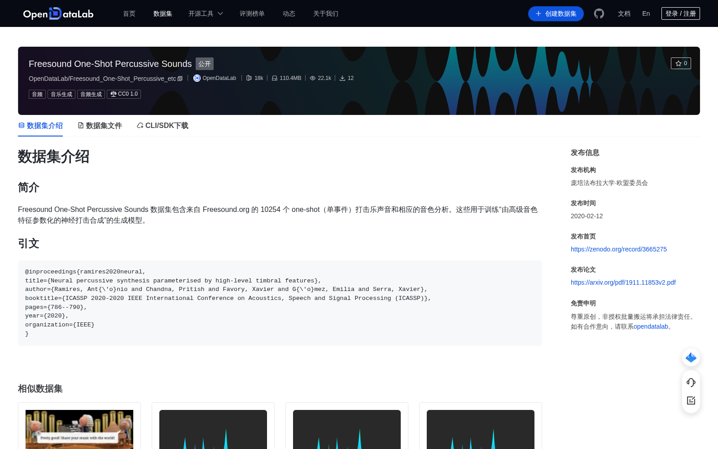Open first similar dataset thumbnail with figurines

[79, 429]
